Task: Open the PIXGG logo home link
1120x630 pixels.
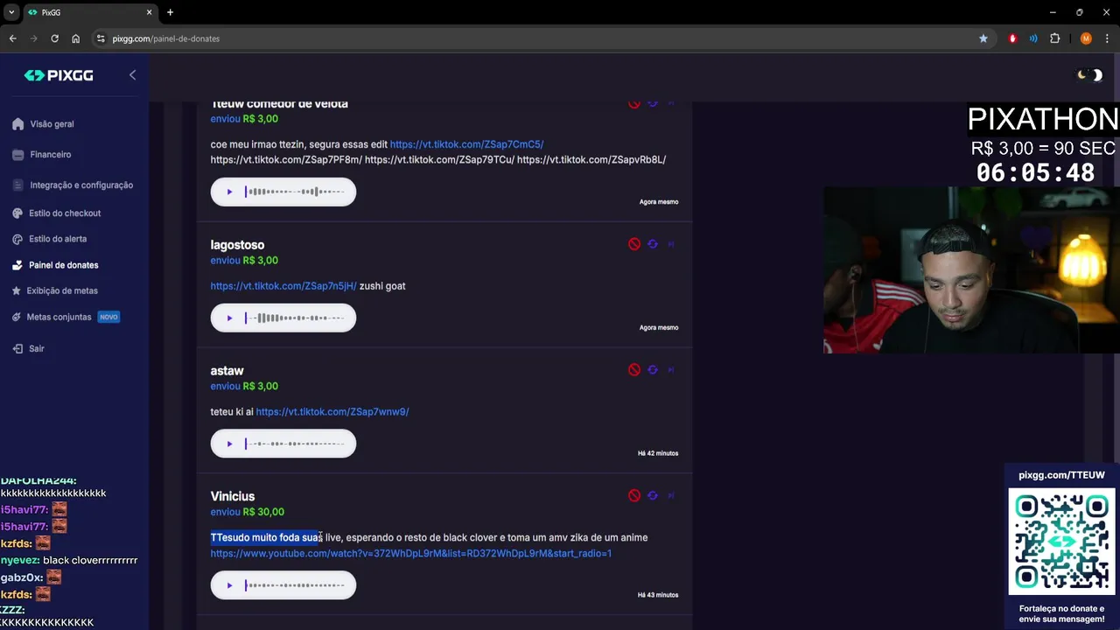Action: pyautogui.click(x=59, y=75)
